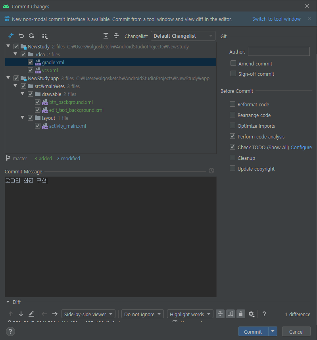Click the diff forward right arrow
The width and height of the screenshot is (317, 340).
click(x=55, y=314)
